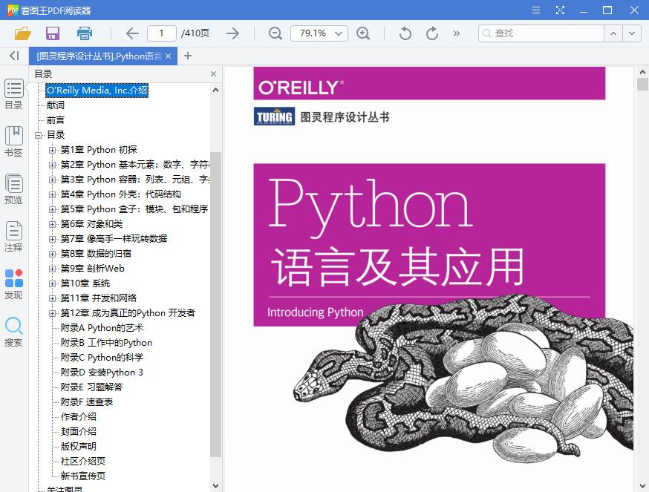Click the outline panel scroll-down arrow
Image resolution: width=649 pixels, height=492 pixels.
coord(215,486)
